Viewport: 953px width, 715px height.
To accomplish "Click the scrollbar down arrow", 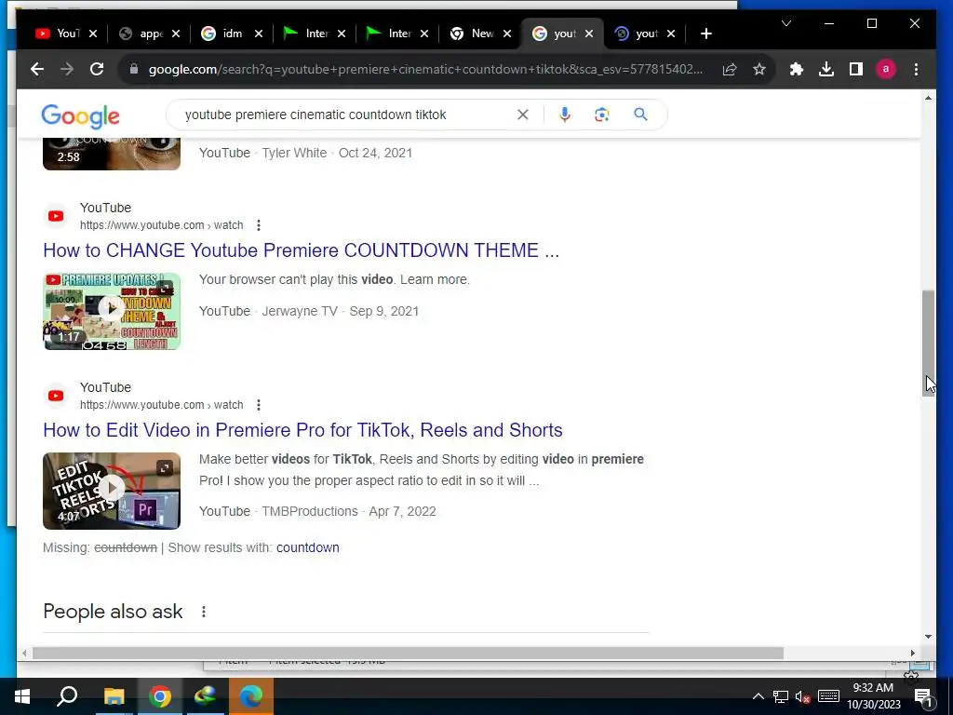I will (x=928, y=637).
